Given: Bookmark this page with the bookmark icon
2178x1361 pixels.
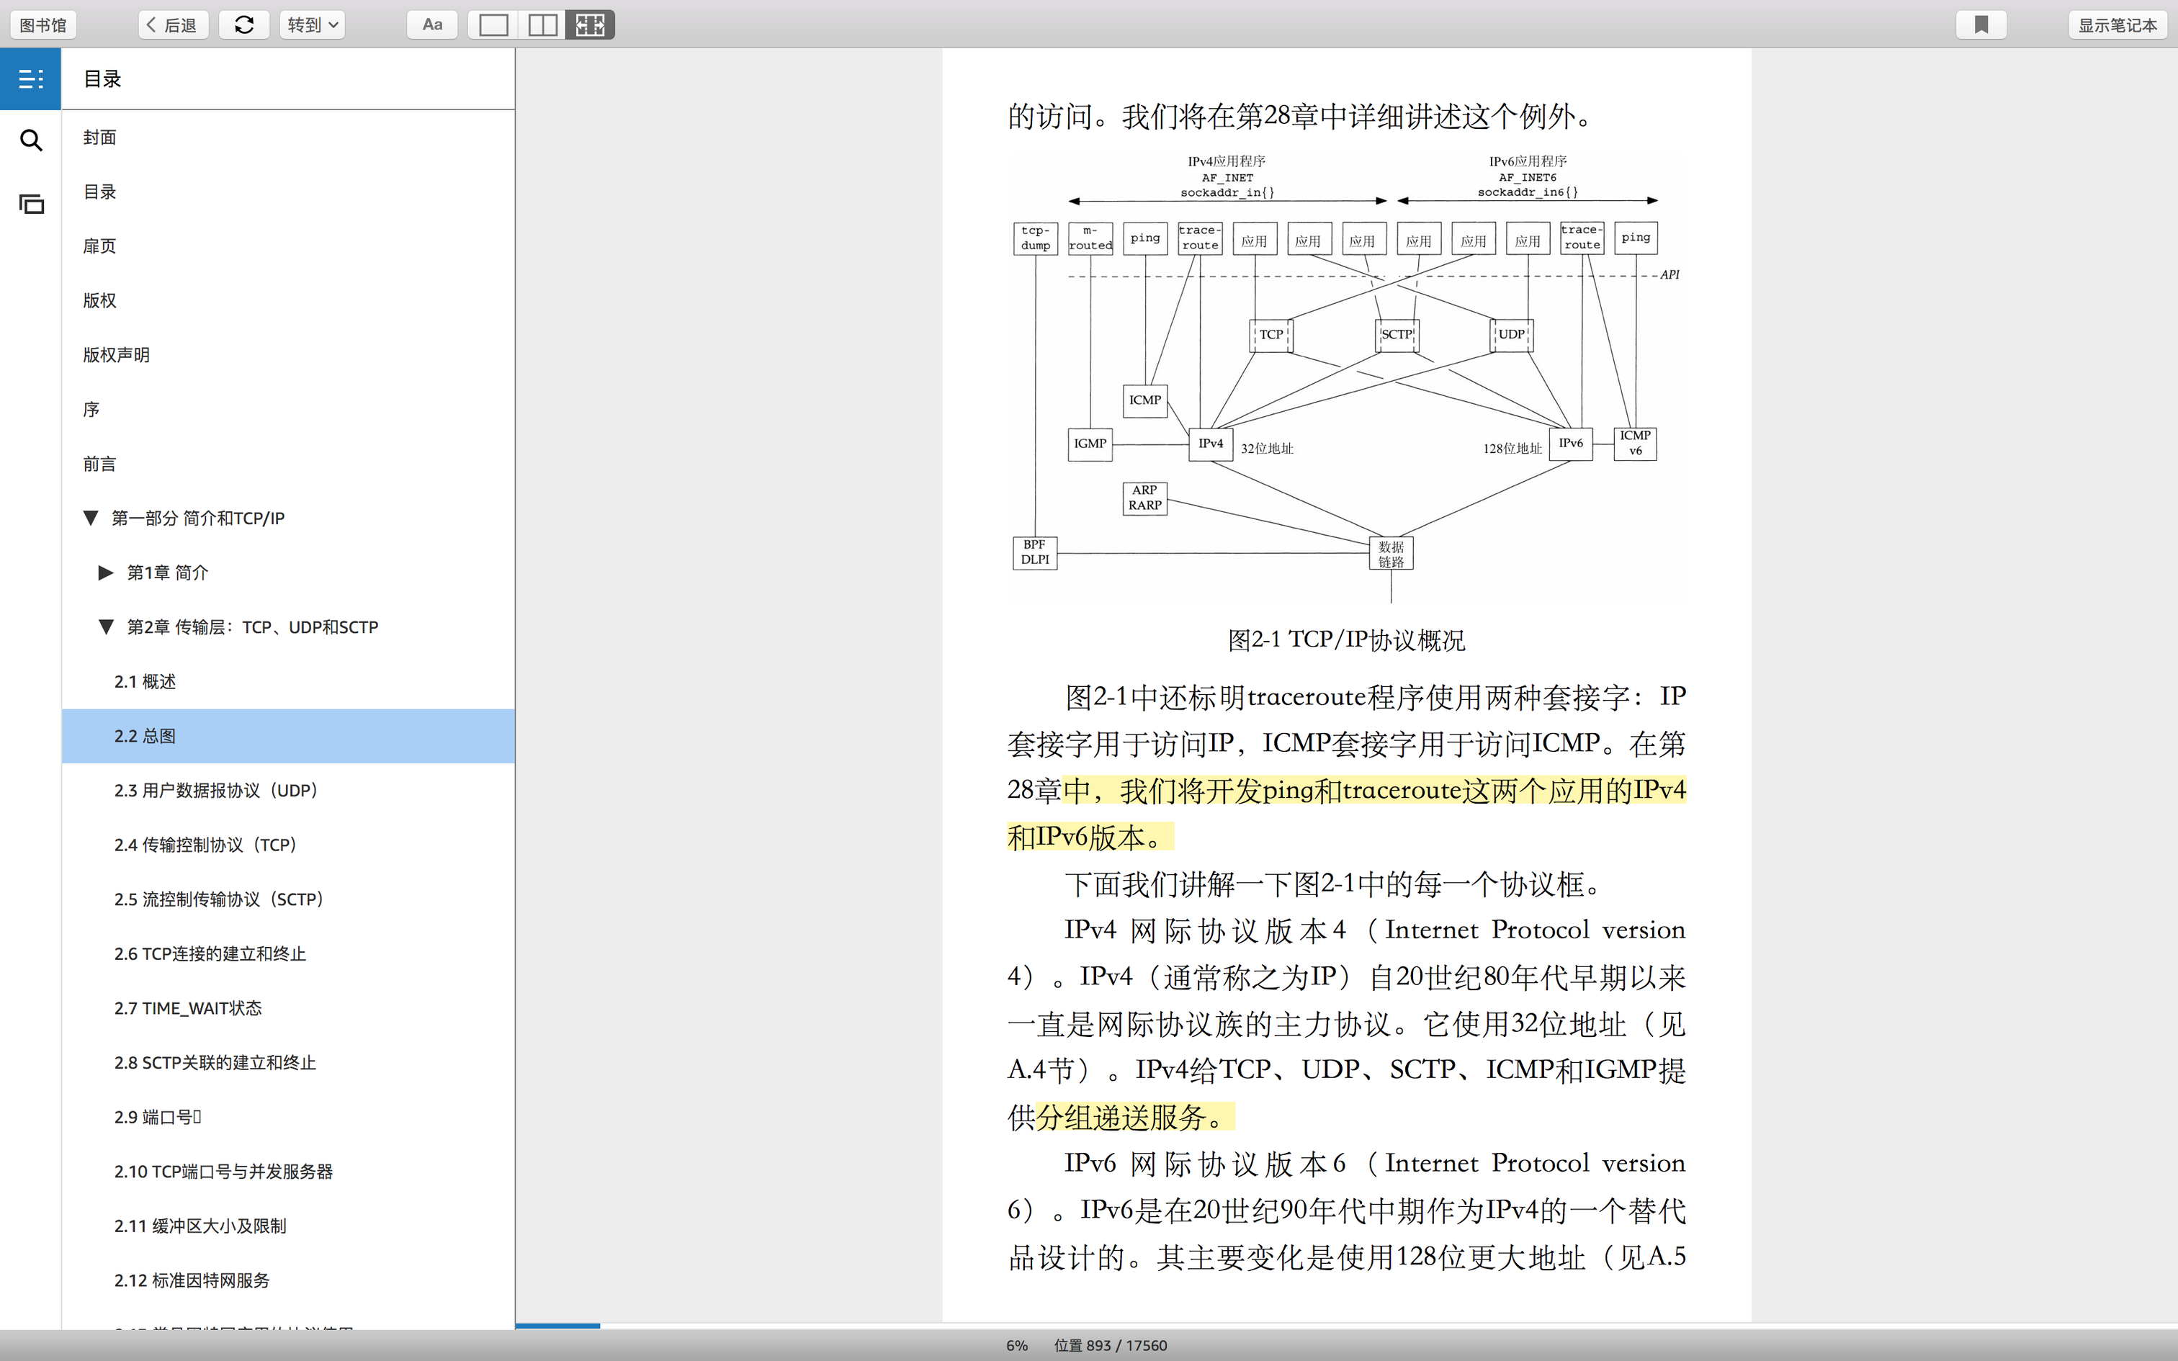Looking at the screenshot, I should (1981, 25).
